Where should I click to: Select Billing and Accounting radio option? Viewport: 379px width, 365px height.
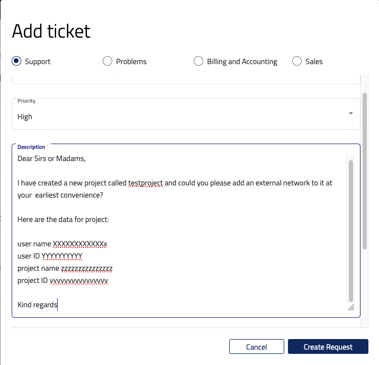[x=198, y=61]
